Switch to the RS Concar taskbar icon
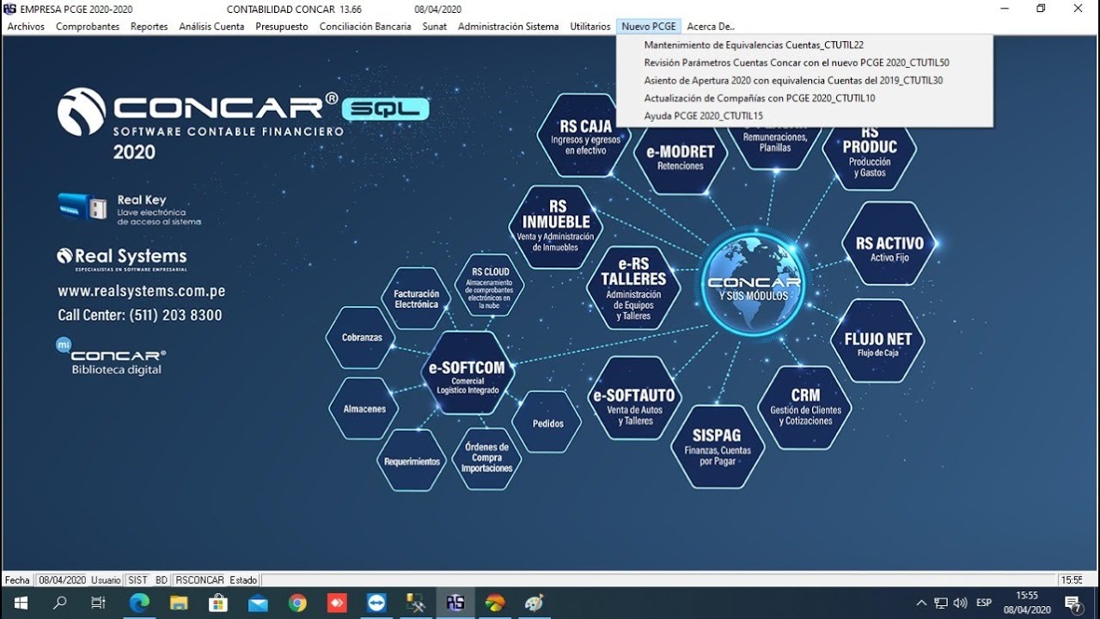 pos(455,603)
